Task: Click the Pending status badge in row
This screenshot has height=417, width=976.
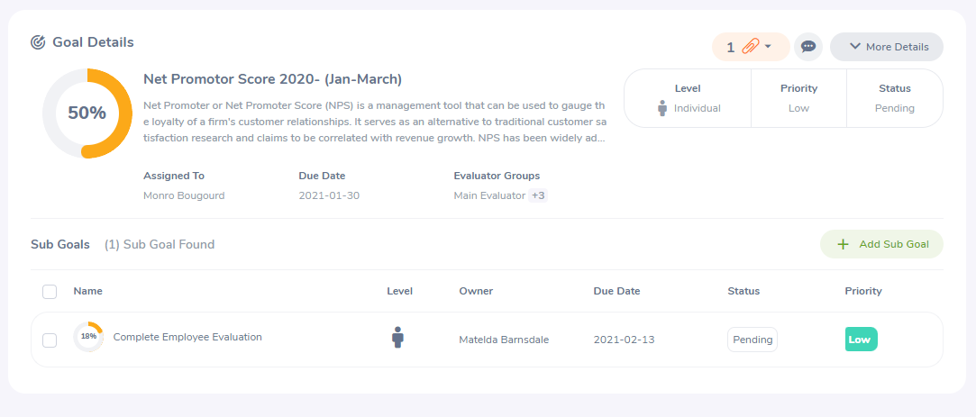Action: tap(753, 340)
